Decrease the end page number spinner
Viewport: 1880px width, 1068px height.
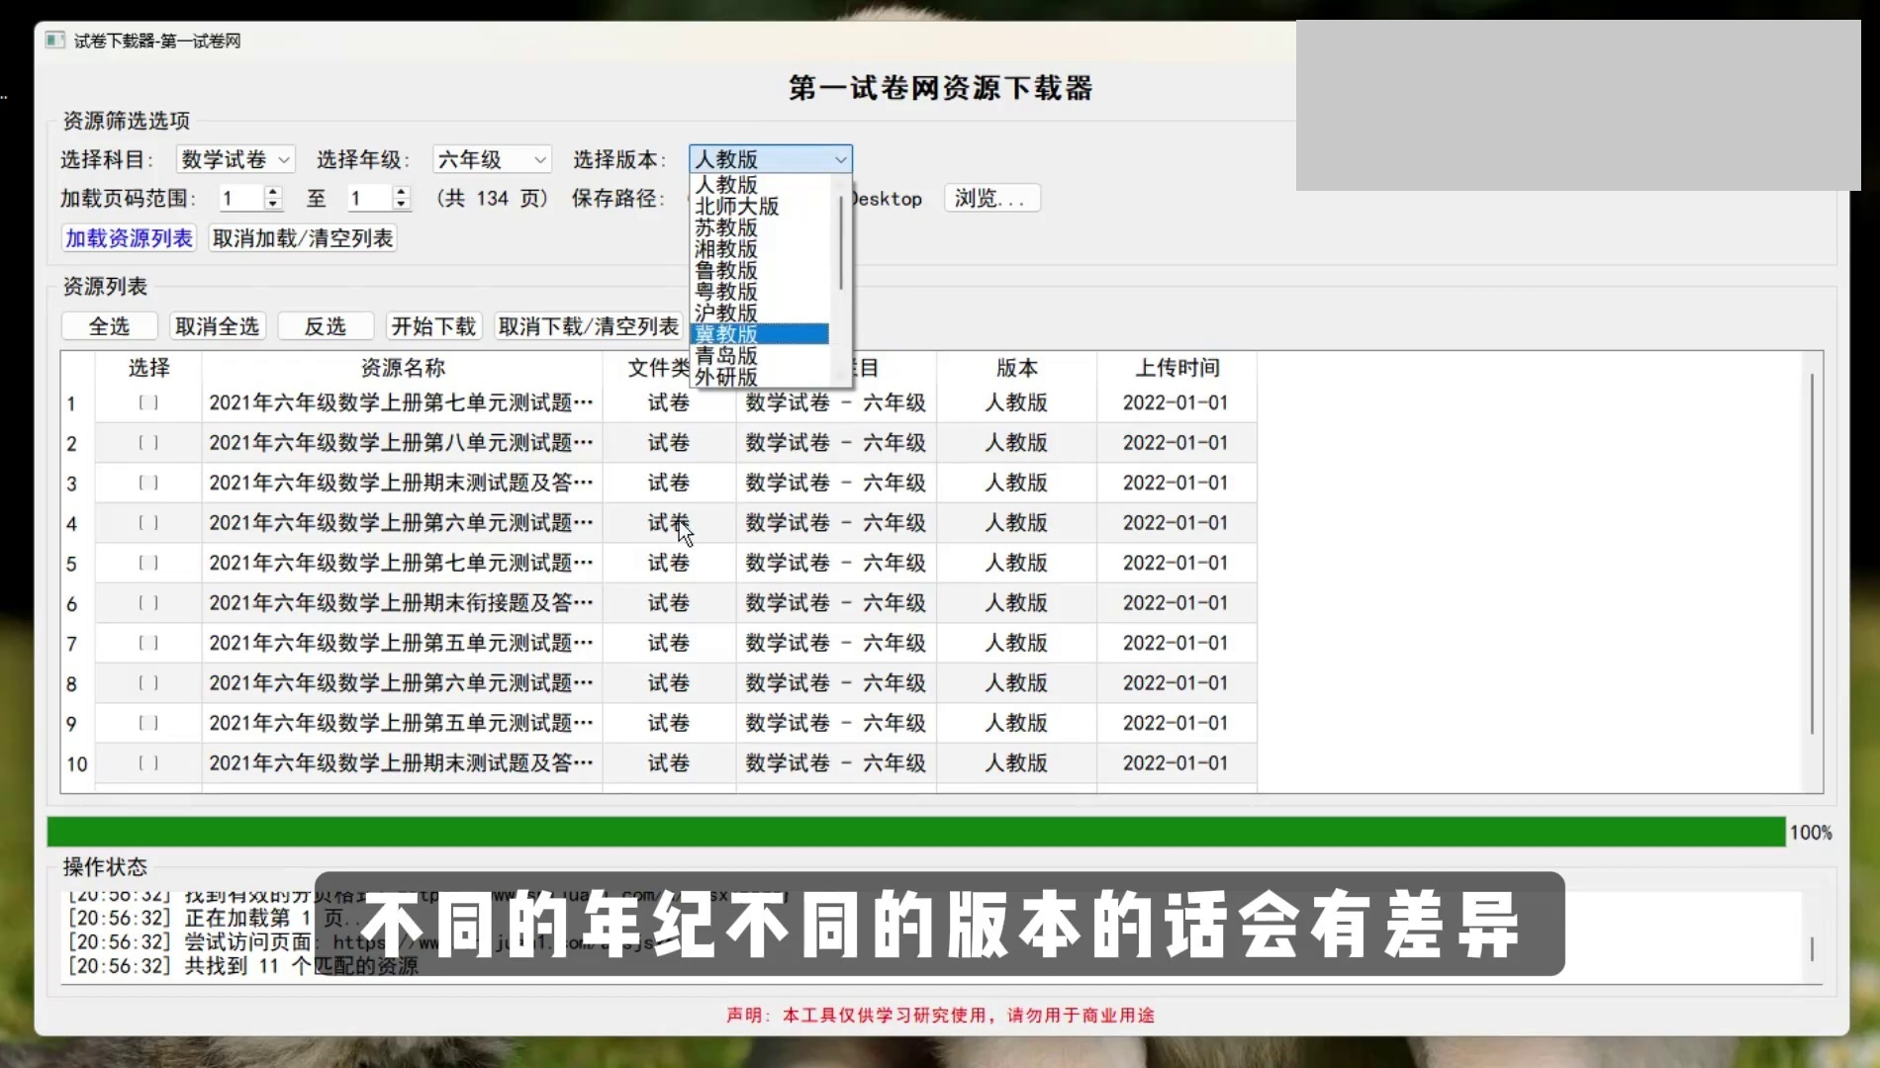point(401,205)
